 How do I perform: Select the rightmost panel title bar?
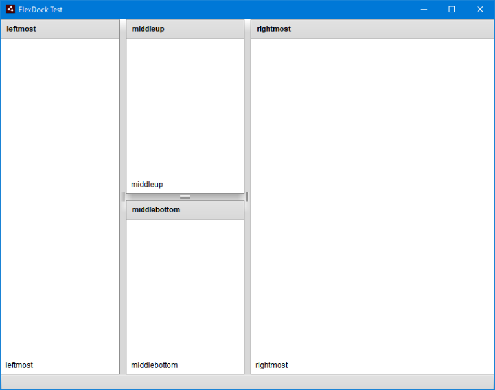tap(372, 29)
